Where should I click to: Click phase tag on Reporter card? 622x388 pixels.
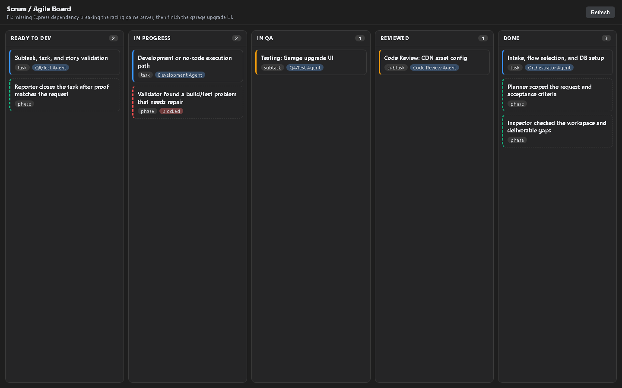[24, 104]
